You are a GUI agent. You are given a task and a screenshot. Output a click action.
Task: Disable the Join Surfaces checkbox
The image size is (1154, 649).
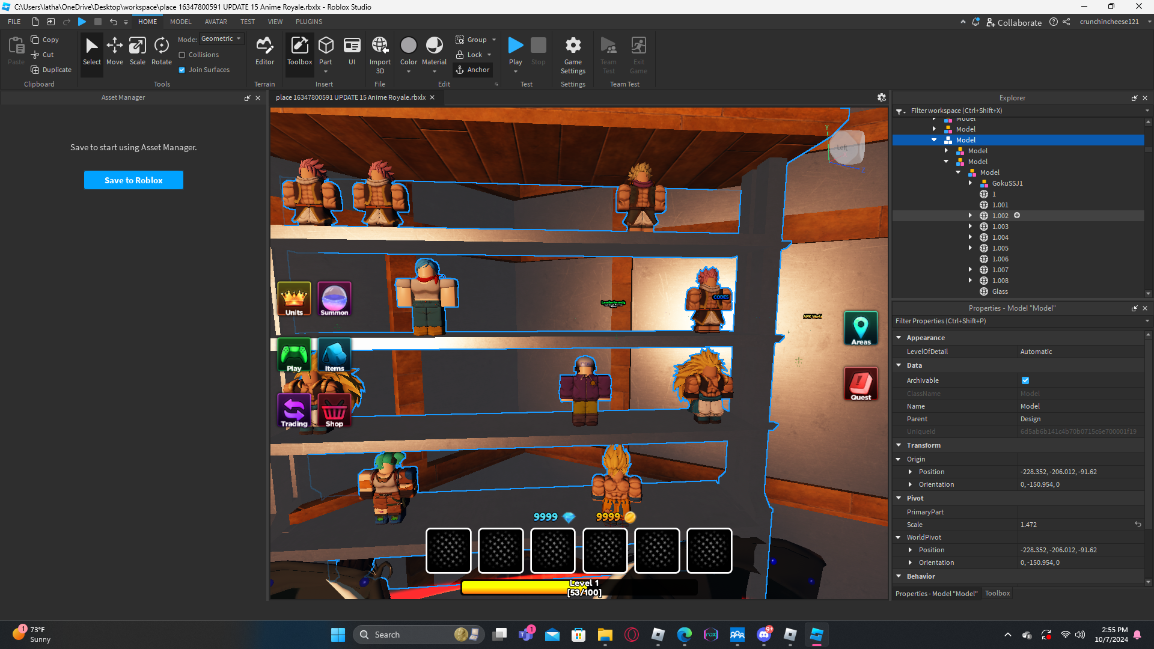point(182,70)
